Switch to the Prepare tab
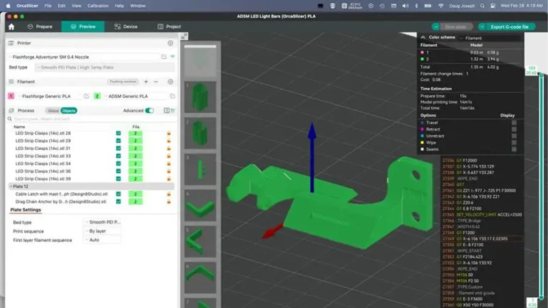Screen dimensions: 548x308 [40, 27]
